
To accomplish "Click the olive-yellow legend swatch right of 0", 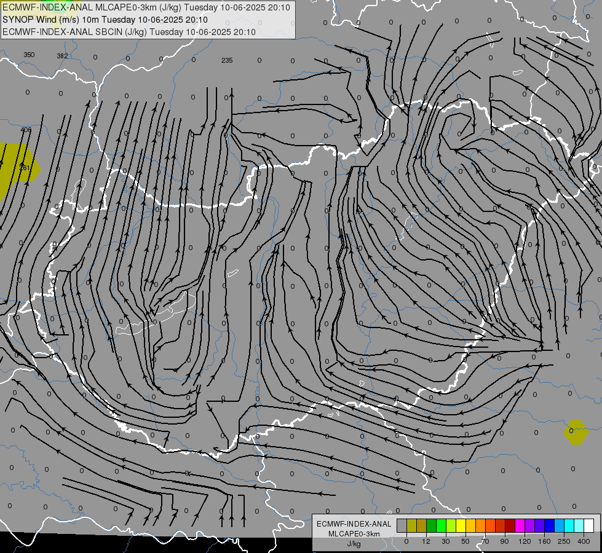I will click(411, 525).
